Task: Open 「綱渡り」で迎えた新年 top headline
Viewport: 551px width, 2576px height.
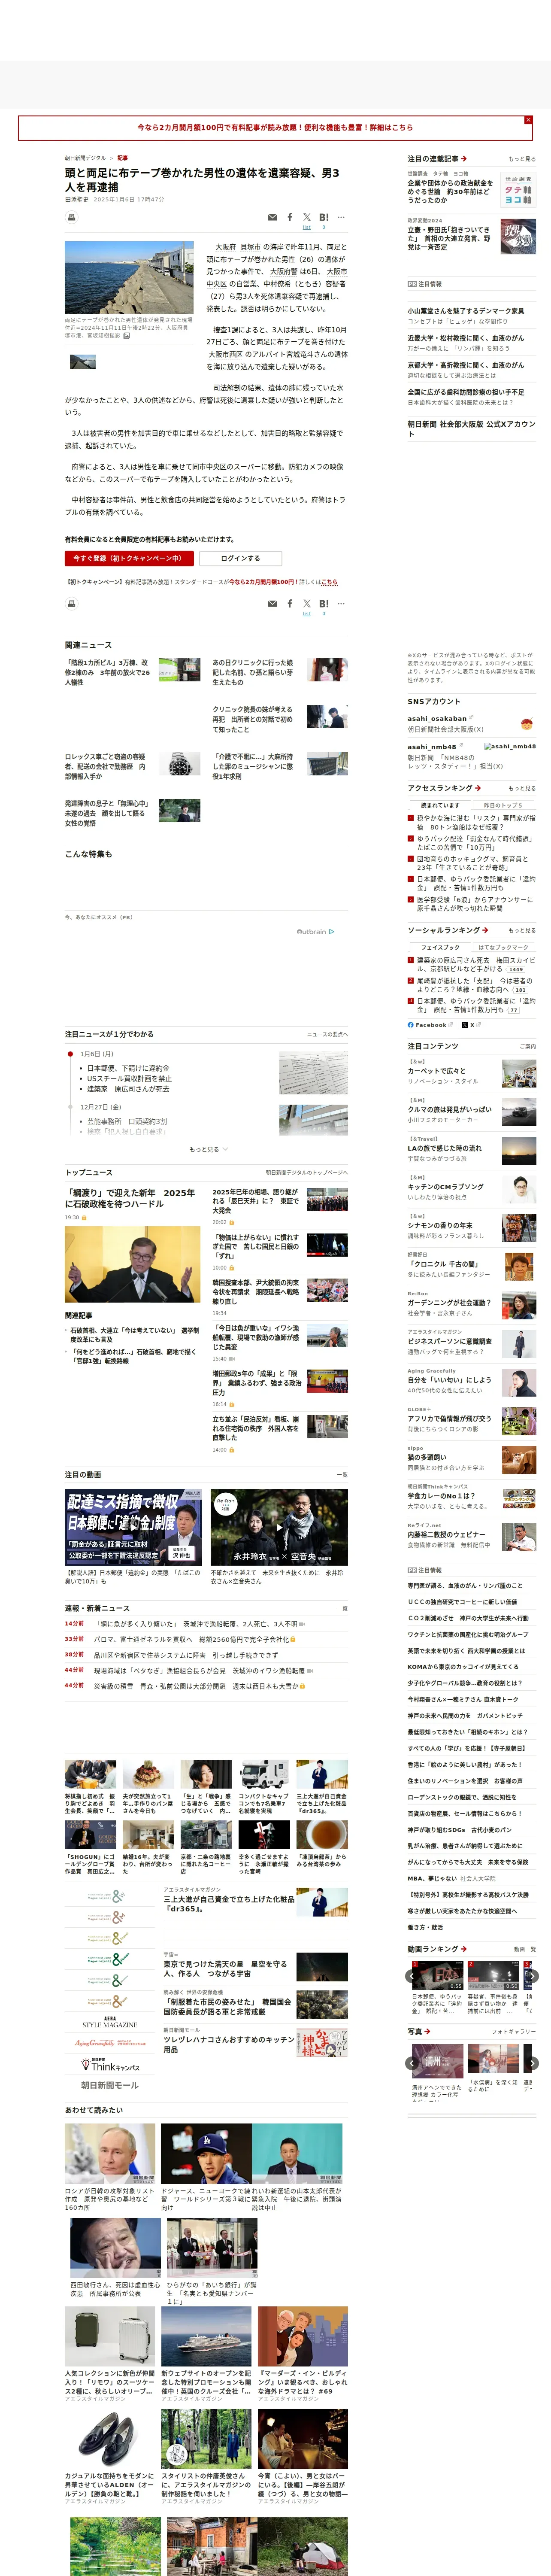Action: click(131, 1198)
